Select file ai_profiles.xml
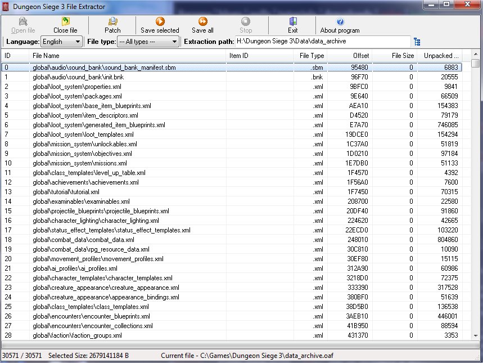 coord(232,268)
